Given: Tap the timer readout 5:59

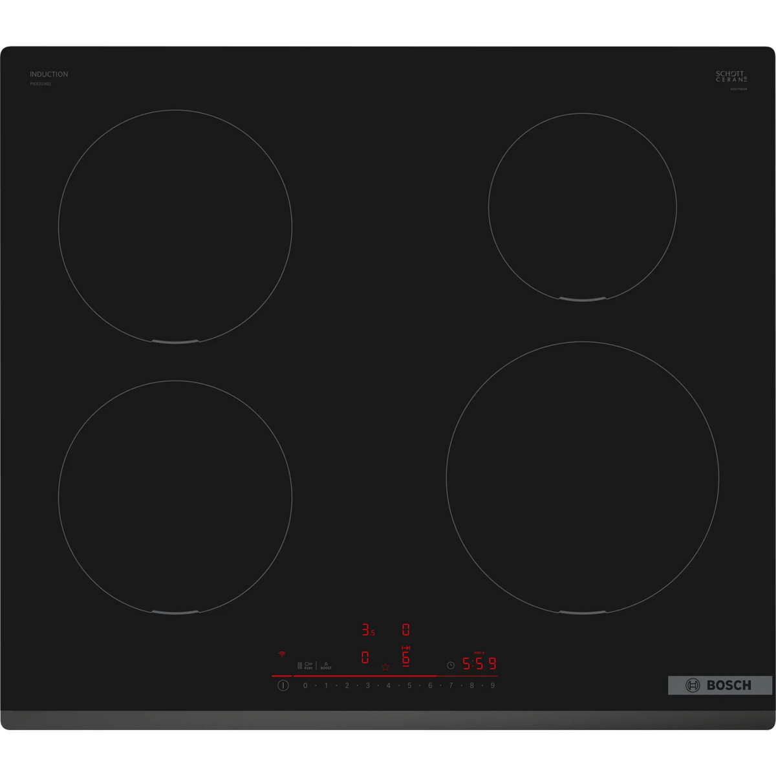Looking at the screenshot, I should tap(479, 663).
